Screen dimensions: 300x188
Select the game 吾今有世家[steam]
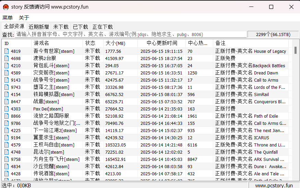pyautogui.click(x=54, y=51)
